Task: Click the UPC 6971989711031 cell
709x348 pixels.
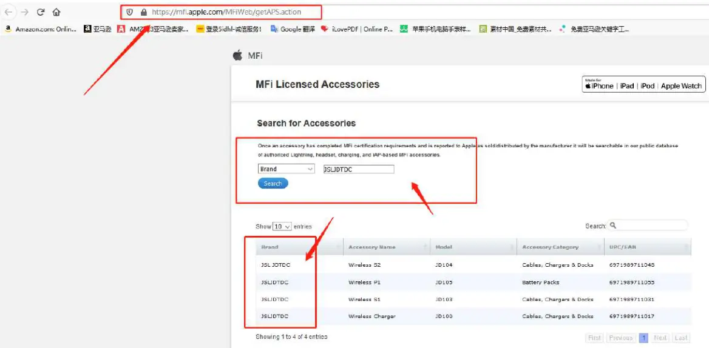Action: pos(632,299)
